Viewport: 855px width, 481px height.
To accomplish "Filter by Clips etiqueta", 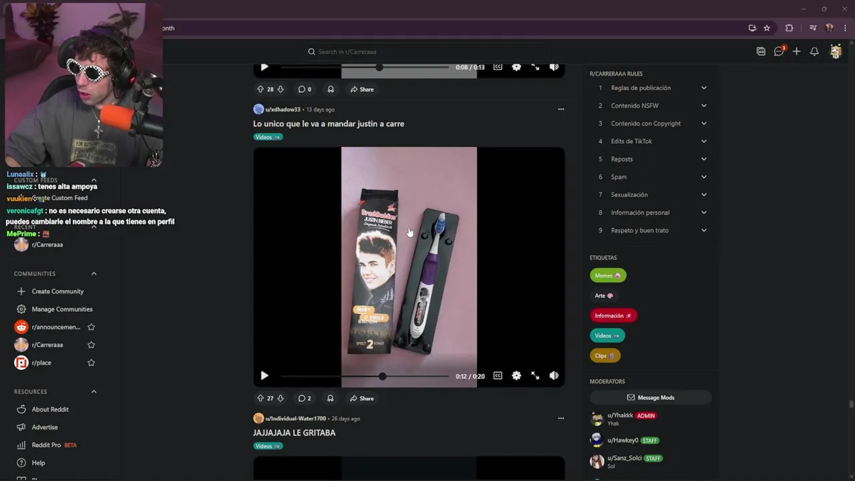I will 605,355.
